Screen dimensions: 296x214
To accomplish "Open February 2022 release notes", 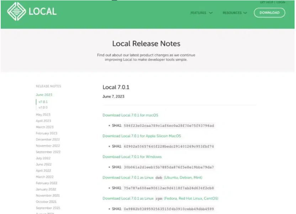I will pyautogui.click(x=47, y=183).
